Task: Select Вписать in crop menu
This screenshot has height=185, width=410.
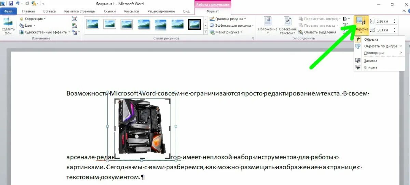Action: point(379,67)
